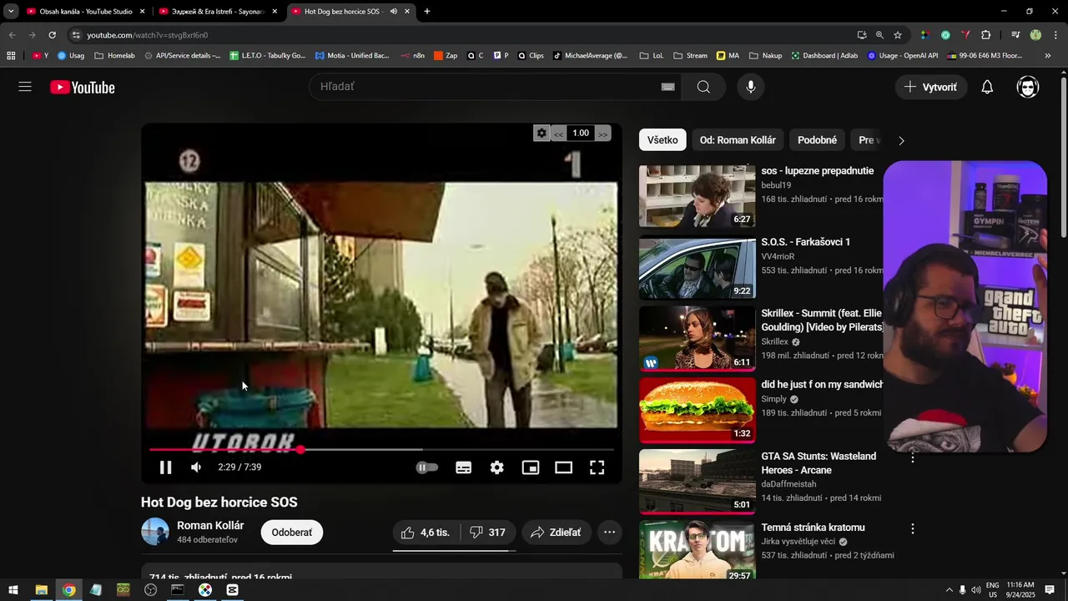Bookmark this page with star icon
Image resolution: width=1068 pixels, height=601 pixels.
(898, 35)
